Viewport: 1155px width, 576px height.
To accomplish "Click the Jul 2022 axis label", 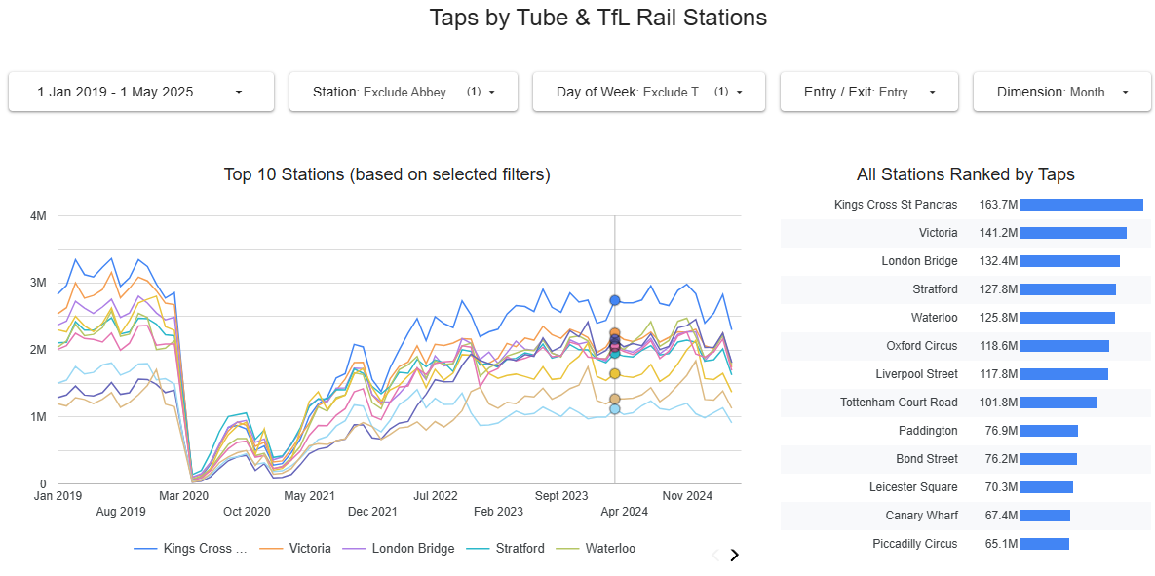I will click(x=436, y=496).
